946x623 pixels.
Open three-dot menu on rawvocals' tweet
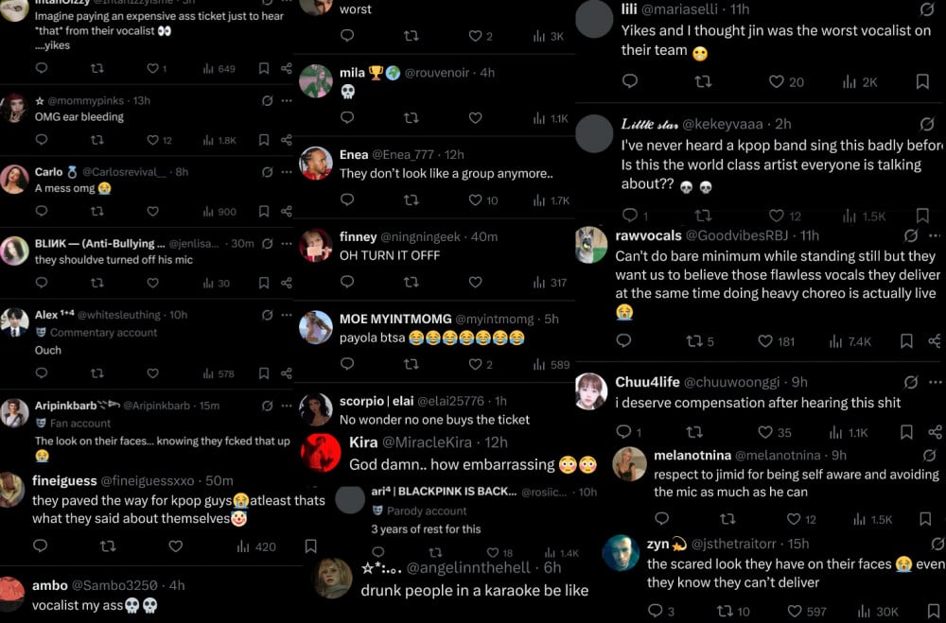click(936, 235)
